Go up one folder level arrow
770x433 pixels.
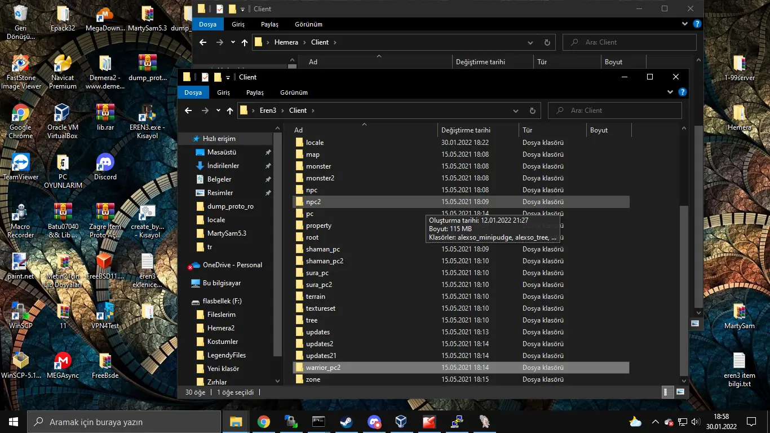click(230, 111)
